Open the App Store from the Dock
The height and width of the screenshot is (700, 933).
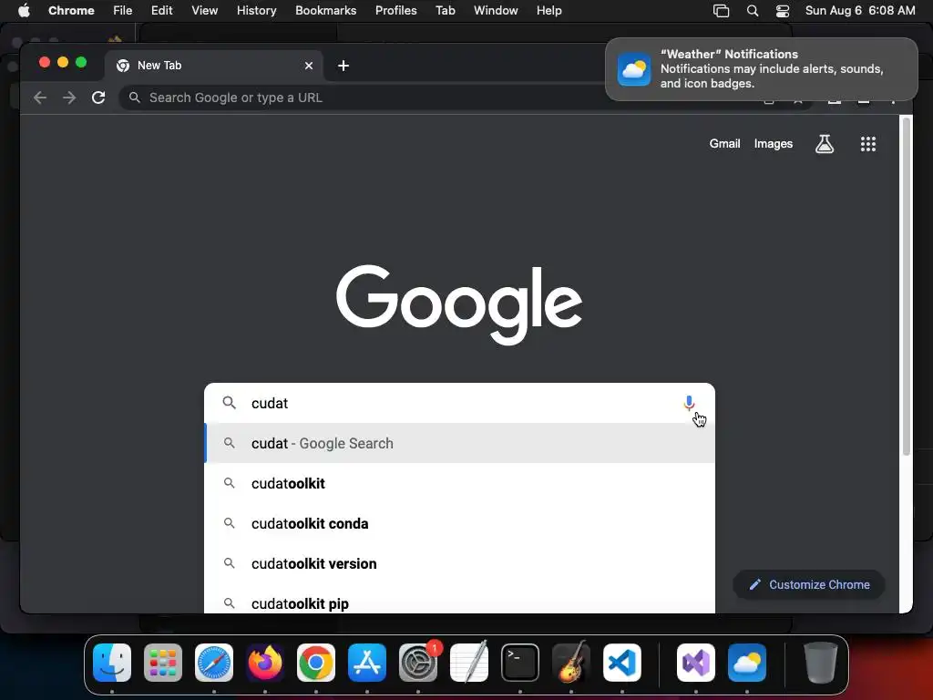[367, 663]
